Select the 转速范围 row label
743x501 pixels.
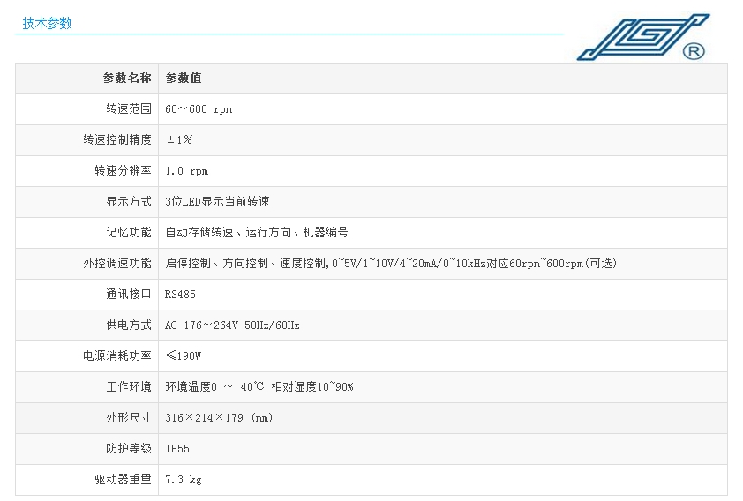(128, 109)
